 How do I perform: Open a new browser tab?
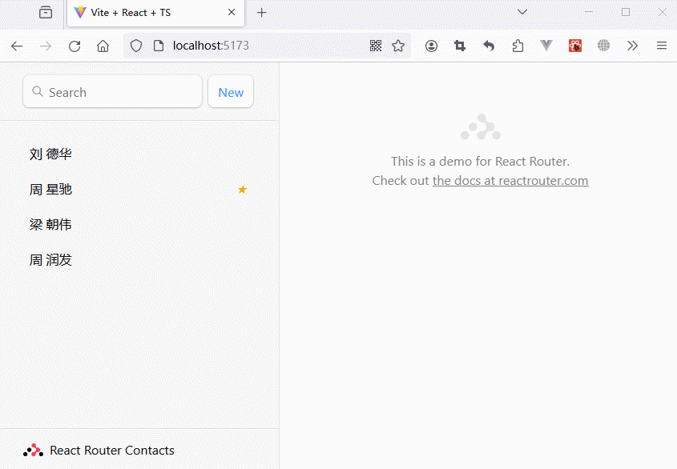click(x=261, y=13)
